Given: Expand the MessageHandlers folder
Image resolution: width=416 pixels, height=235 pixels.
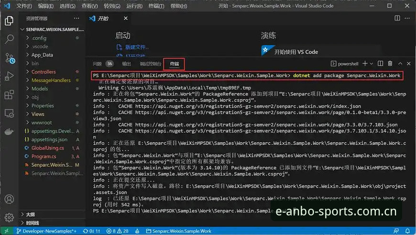Looking at the screenshot, I should [52, 80].
